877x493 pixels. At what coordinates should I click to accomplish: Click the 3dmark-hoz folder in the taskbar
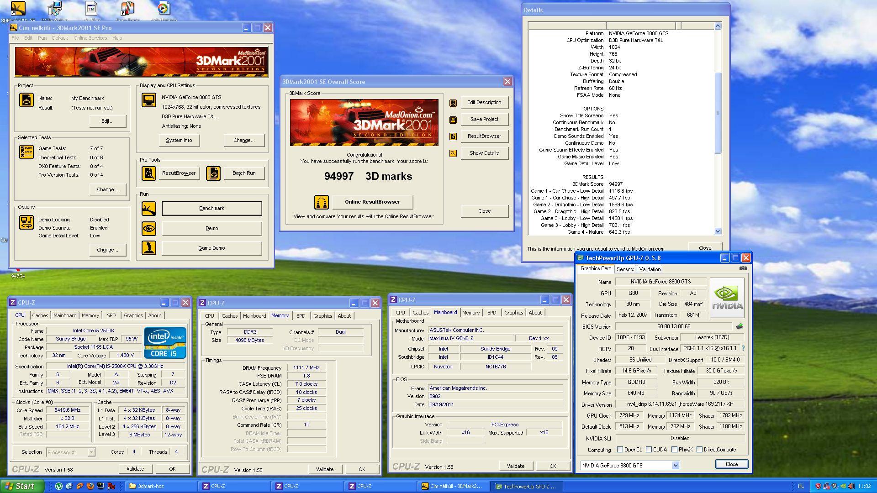pos(162,486)
